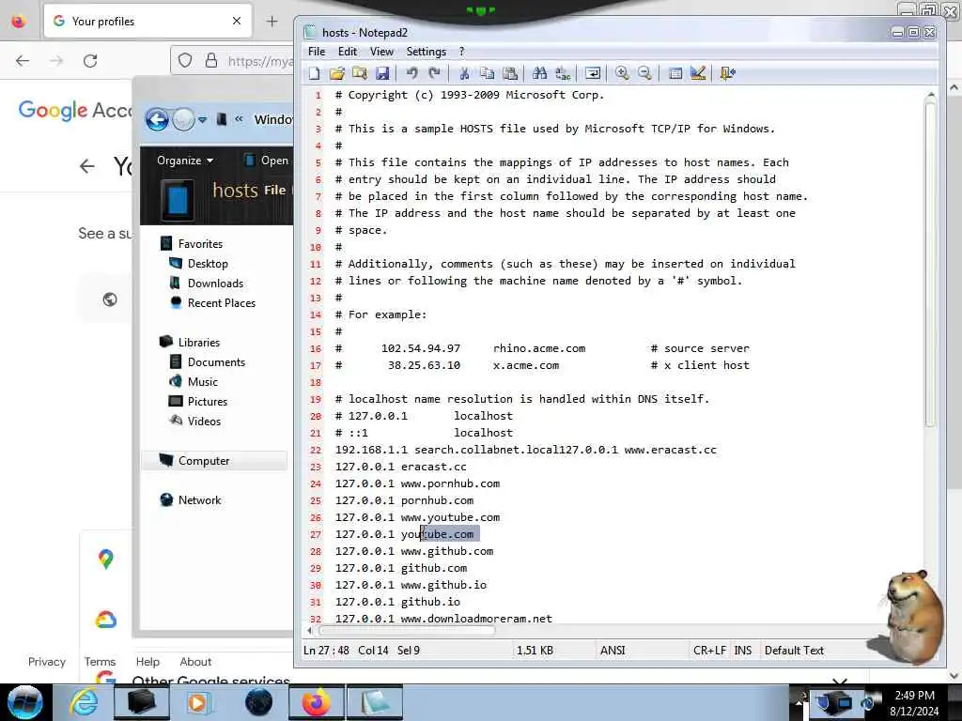
Task: Click the Zoom Out magnifier icon
Action: [x=644, y=73]
